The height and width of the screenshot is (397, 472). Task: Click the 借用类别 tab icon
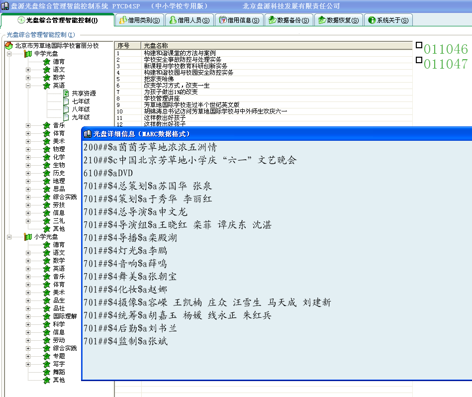pos(123,20)
